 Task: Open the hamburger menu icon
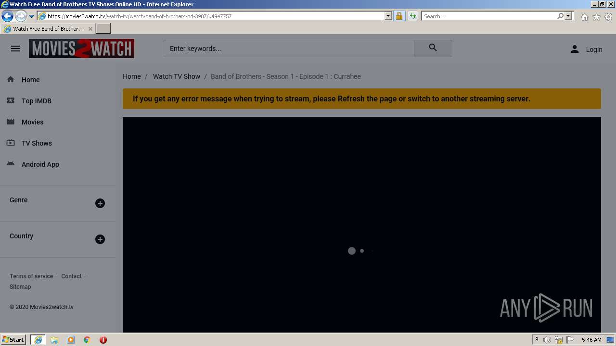click(x=15, y=49)
